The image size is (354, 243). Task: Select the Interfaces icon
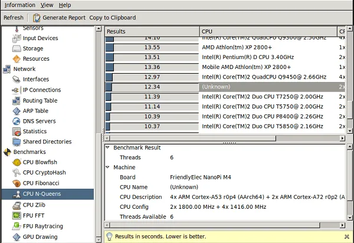click(x=17, y=79)
